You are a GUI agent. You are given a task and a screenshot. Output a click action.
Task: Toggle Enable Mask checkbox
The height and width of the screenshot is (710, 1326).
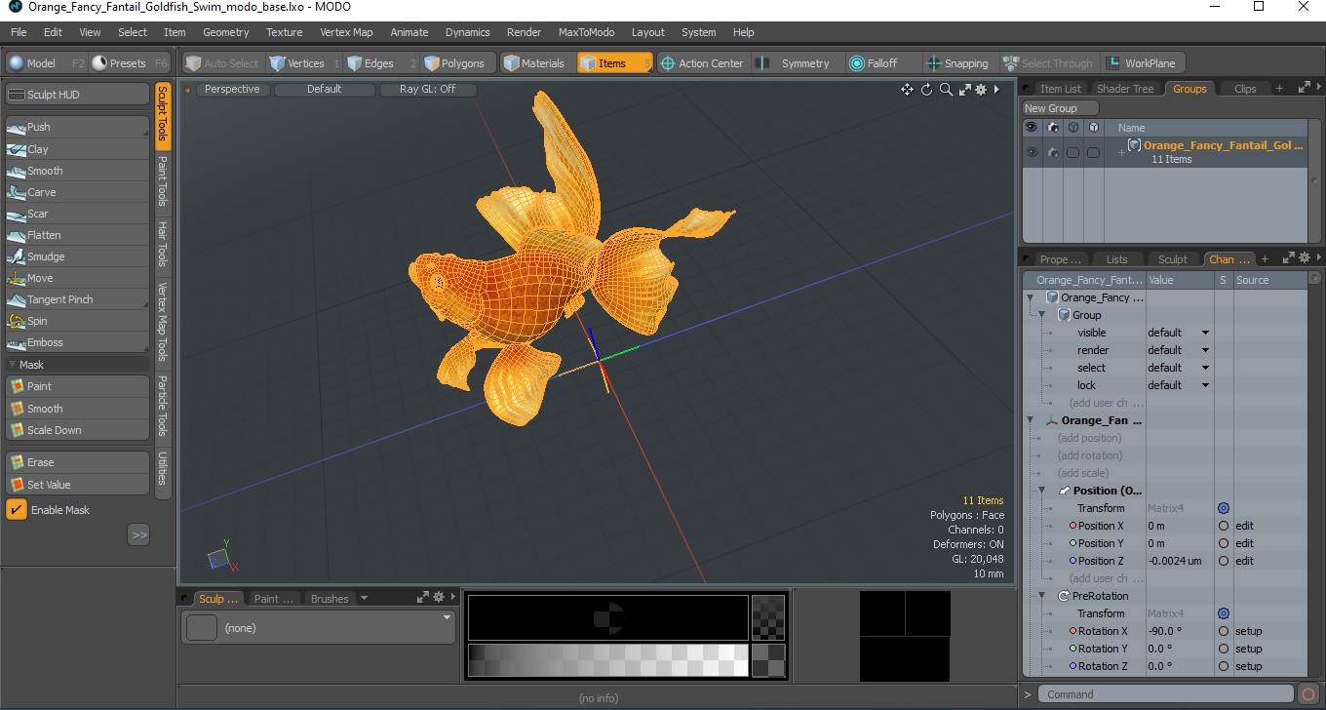tap(17, 510)
